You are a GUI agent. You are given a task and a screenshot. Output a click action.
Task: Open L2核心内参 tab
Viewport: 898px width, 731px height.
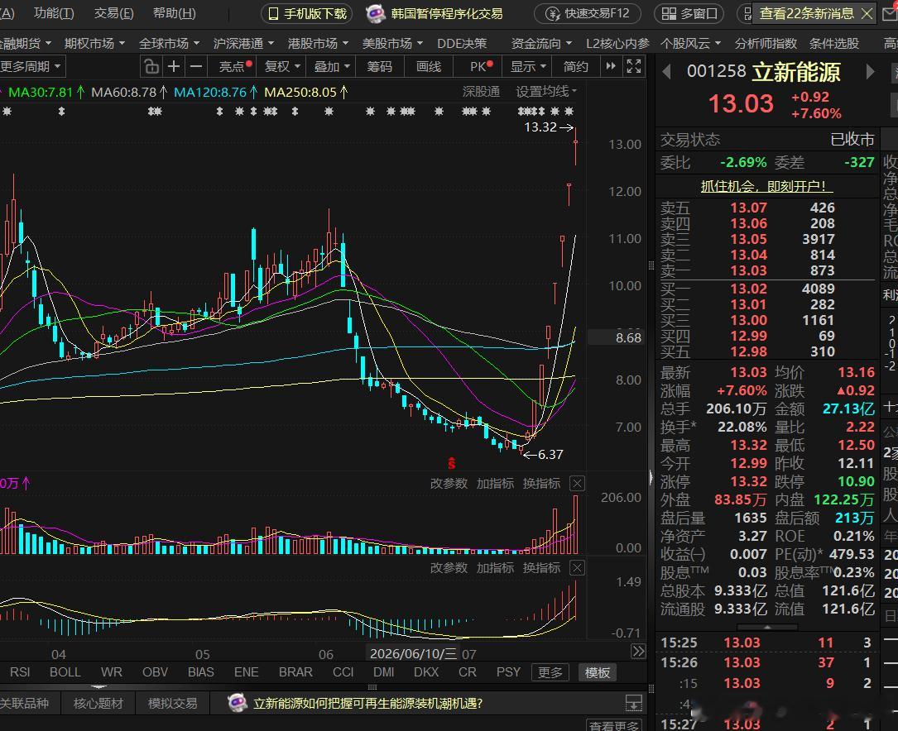coord(617,44)
